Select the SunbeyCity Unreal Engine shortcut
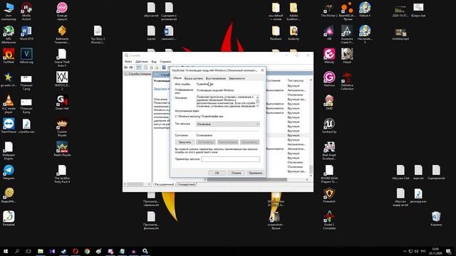 [329, 125]
